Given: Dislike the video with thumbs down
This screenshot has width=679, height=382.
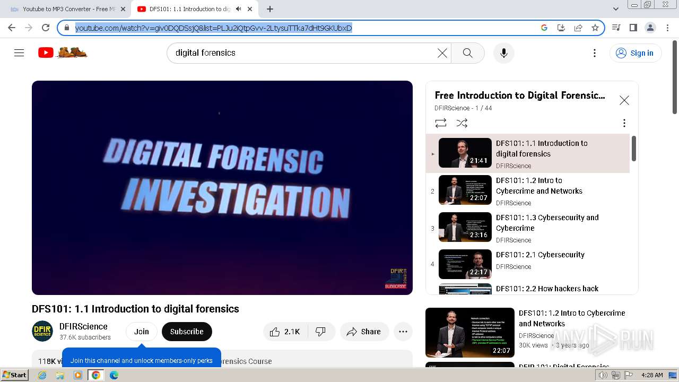Looking at the screenshot, I should [320, 332].
